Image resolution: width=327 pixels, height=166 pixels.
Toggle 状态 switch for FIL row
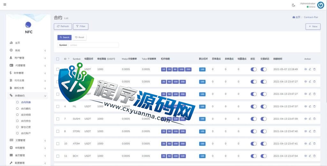coord(254,107)
